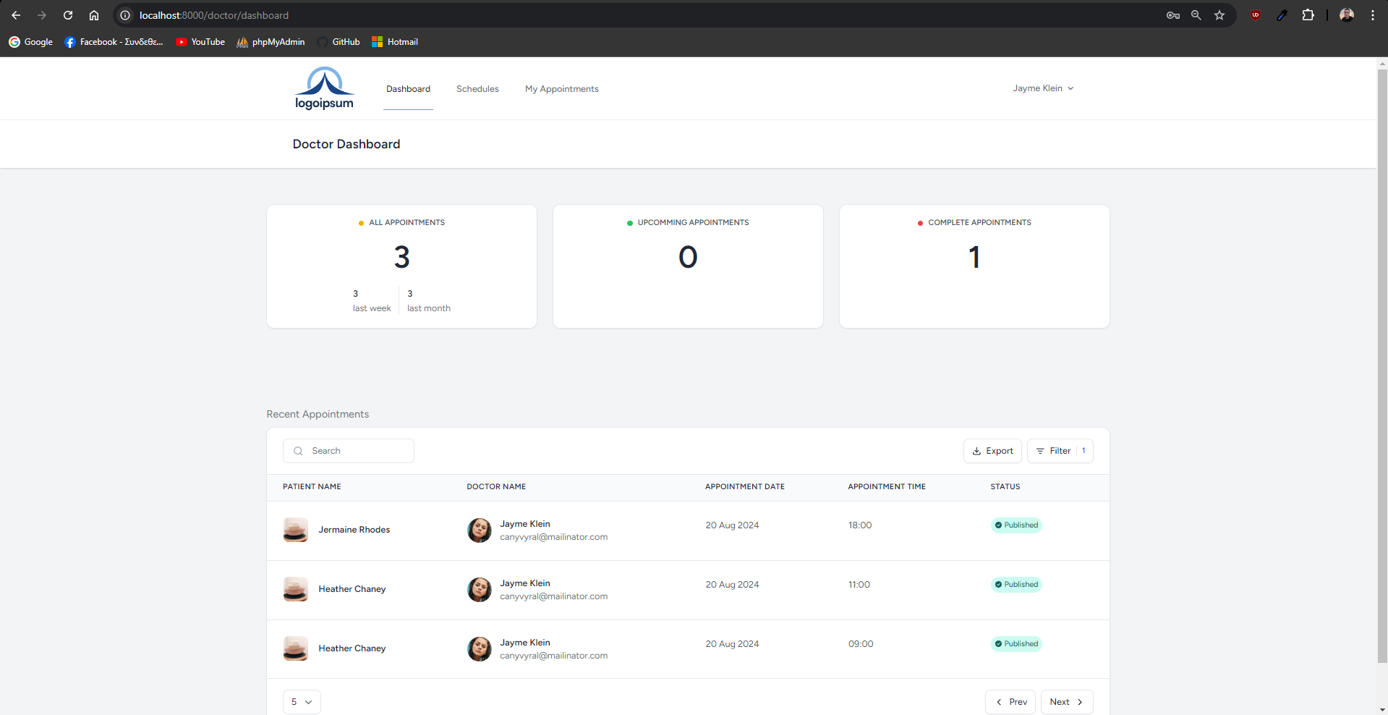
Task: Click the Prev pagination button
Action: click(1010, 702)
